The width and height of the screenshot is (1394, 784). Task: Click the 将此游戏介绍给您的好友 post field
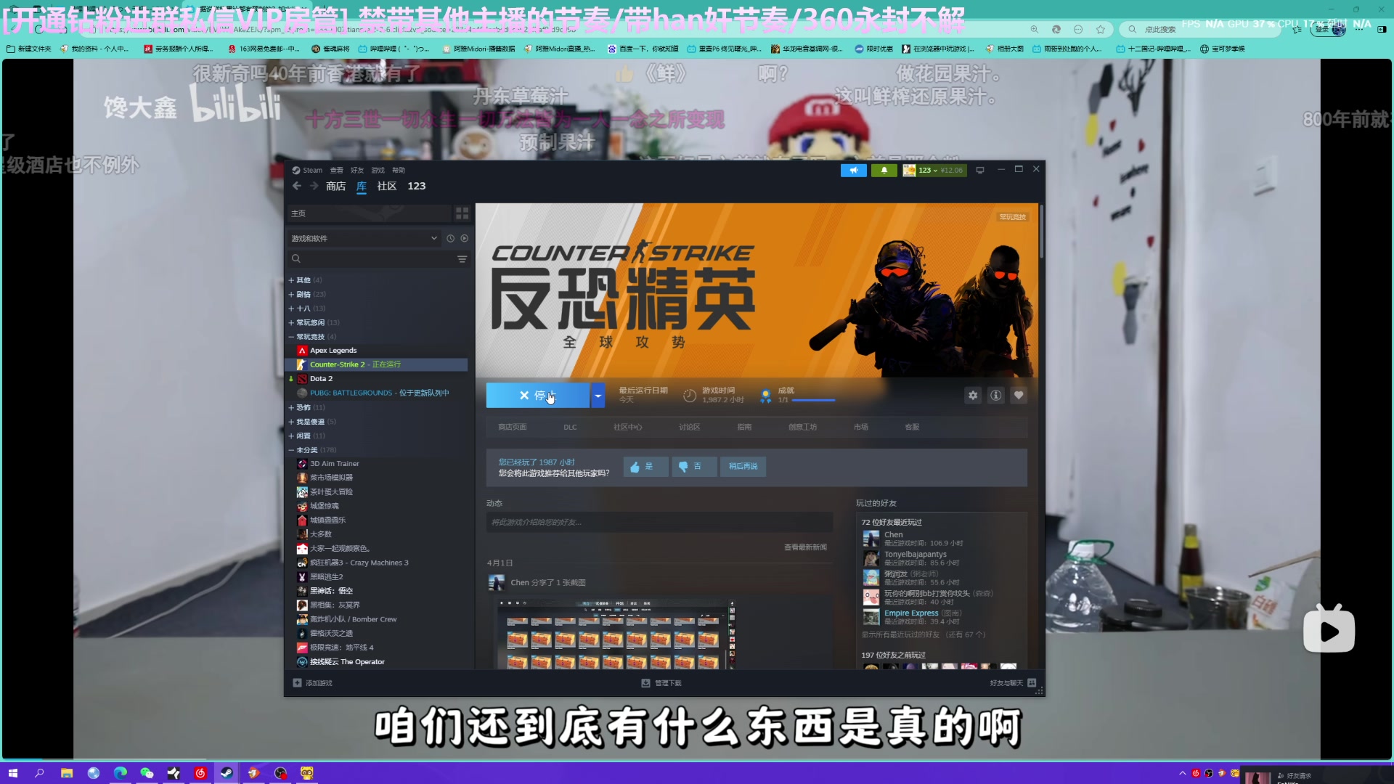[659, 522]
